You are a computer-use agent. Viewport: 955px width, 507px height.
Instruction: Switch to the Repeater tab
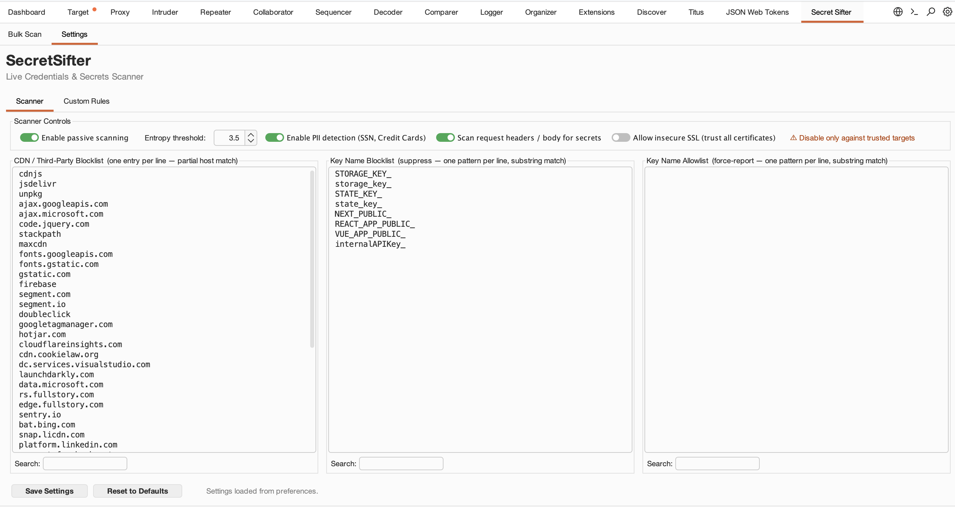(215, 12)
